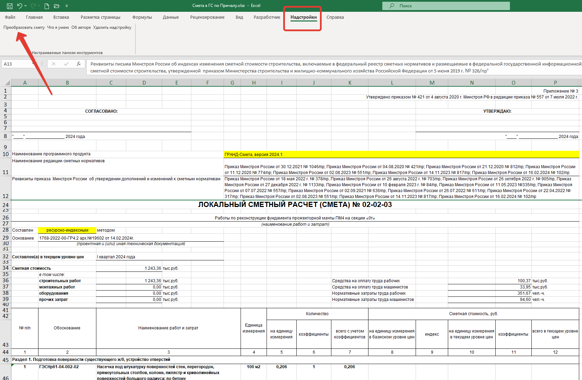Open the Undo history dropdown arrow

[26, 6]
